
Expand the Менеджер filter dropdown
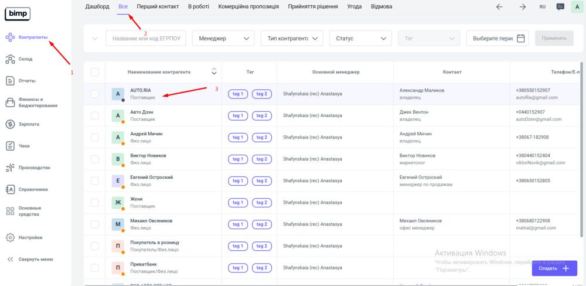[223, 39]
